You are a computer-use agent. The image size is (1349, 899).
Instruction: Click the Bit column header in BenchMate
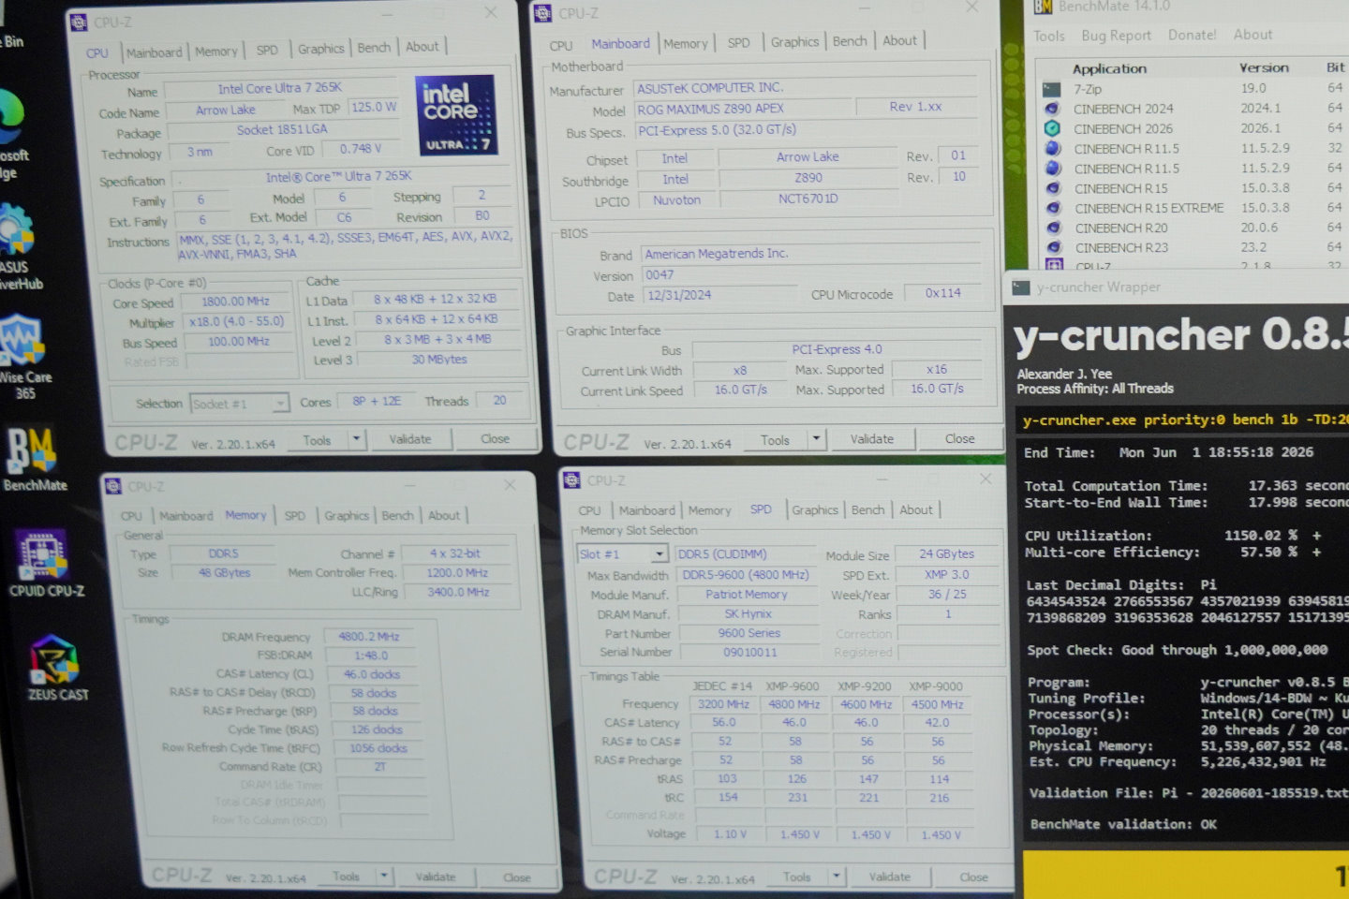1335,67
